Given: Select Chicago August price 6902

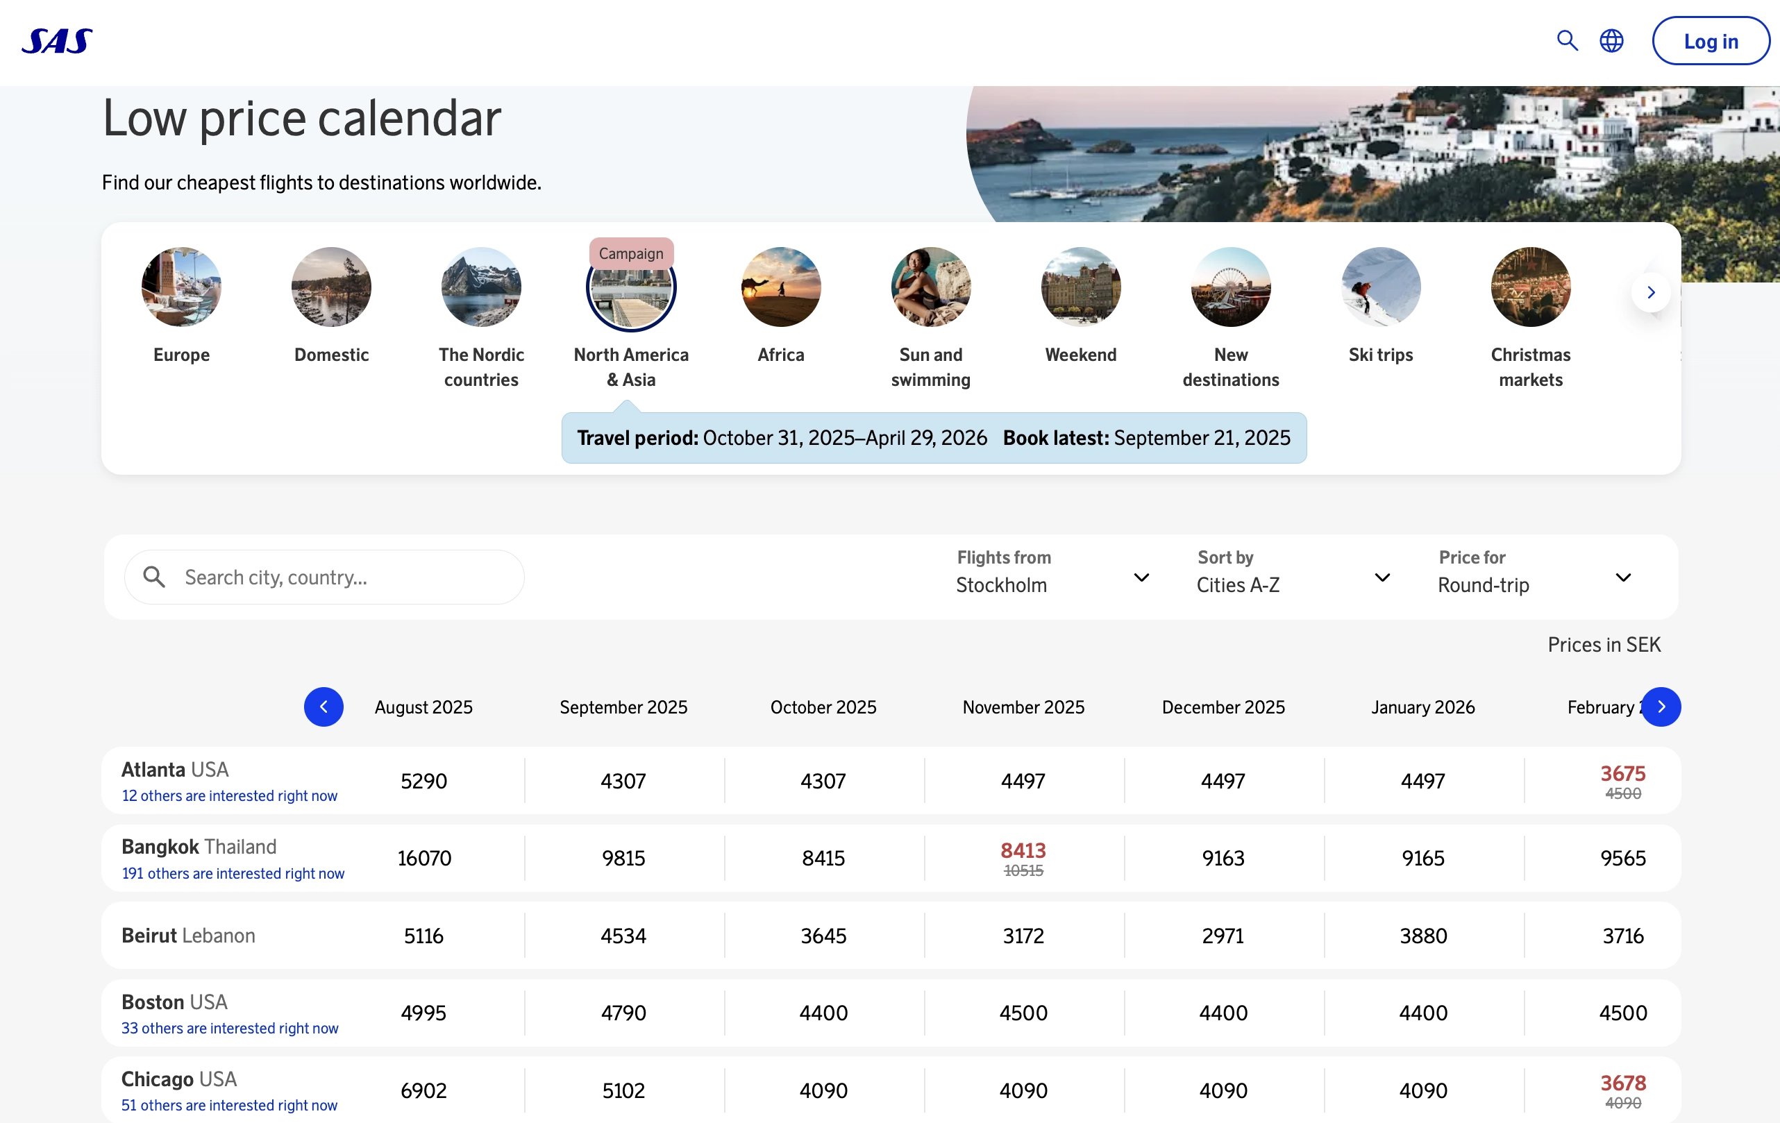Looking at the screenshot, I should pyautogui.click(x=423, y=1090).
